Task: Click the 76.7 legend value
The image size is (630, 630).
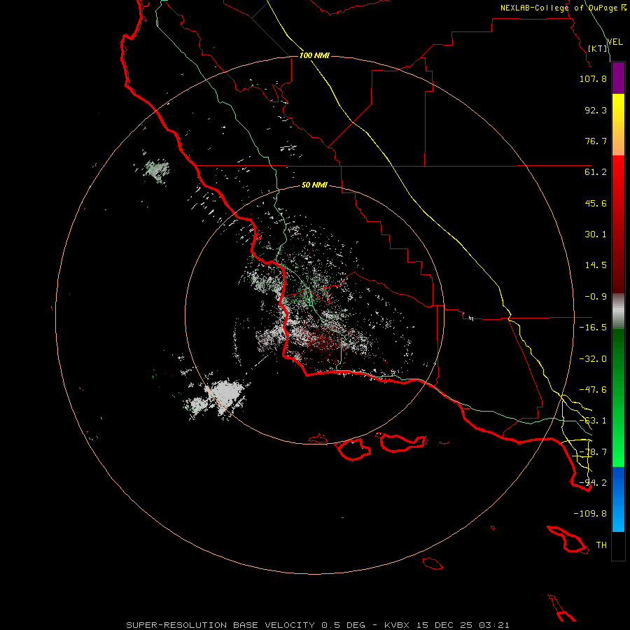Action: click(x=596, y=141)
